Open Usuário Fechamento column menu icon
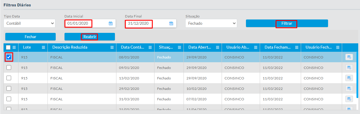Screen dimensions: 360x114 click(338, 47)
